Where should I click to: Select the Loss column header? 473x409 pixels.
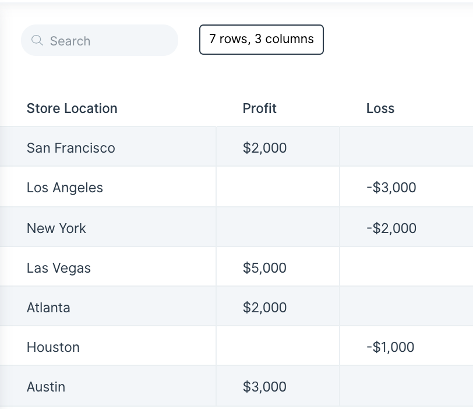(380, 108)
